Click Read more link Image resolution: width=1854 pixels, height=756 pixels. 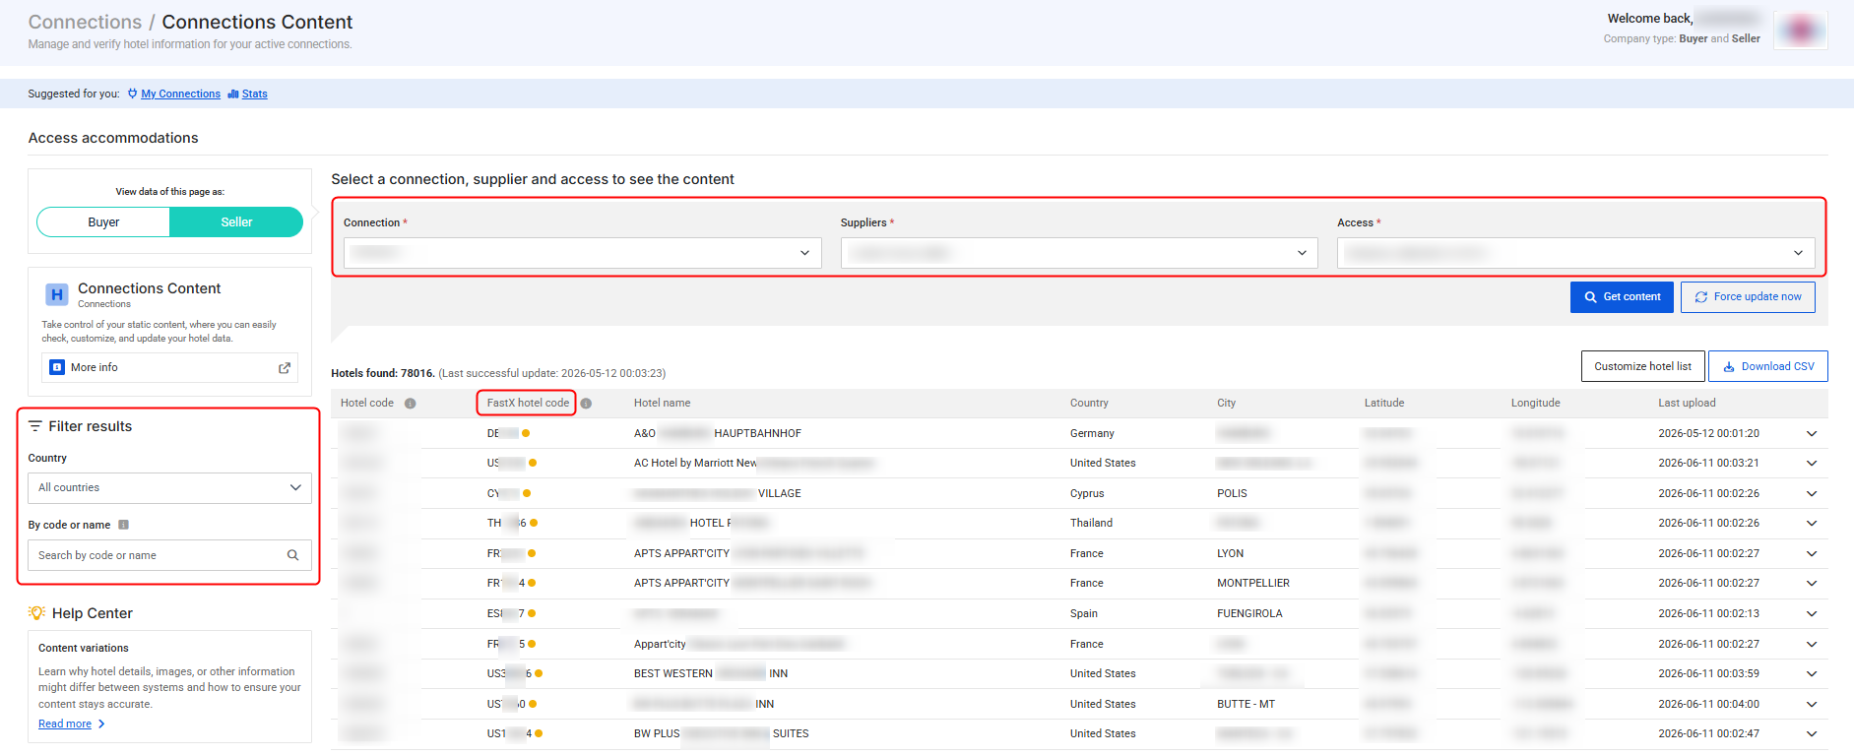[x=65, y=724]
